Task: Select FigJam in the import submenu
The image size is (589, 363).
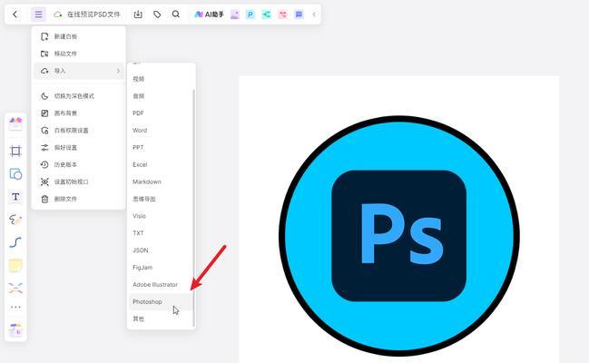Action: pyautogui.click(x=161, y=268)
